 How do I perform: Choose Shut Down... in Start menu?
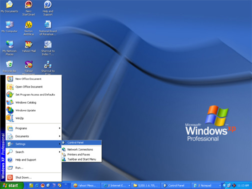click(x=33, y=177)
